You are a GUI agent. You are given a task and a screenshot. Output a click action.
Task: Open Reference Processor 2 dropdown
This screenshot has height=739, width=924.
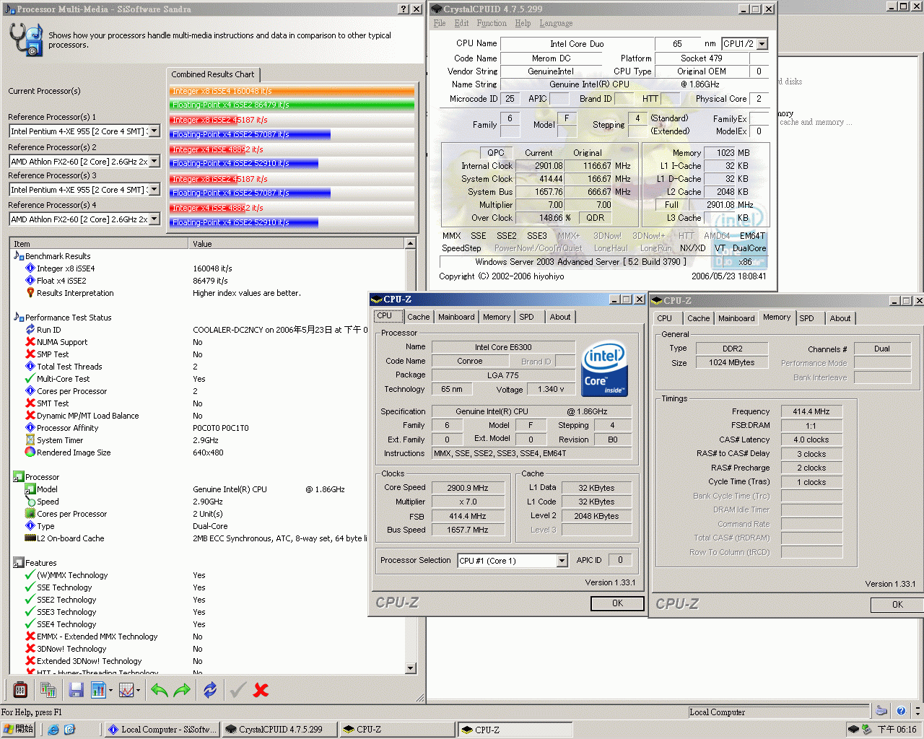(154, 162)
